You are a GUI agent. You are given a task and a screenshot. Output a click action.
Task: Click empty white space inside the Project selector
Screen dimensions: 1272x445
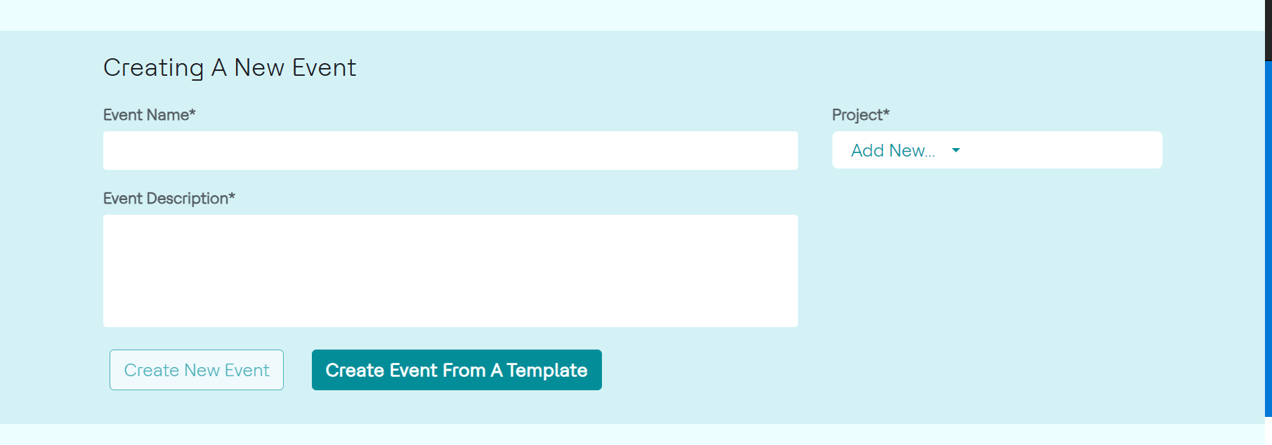pyautogui.click(x=1068, y=150)
